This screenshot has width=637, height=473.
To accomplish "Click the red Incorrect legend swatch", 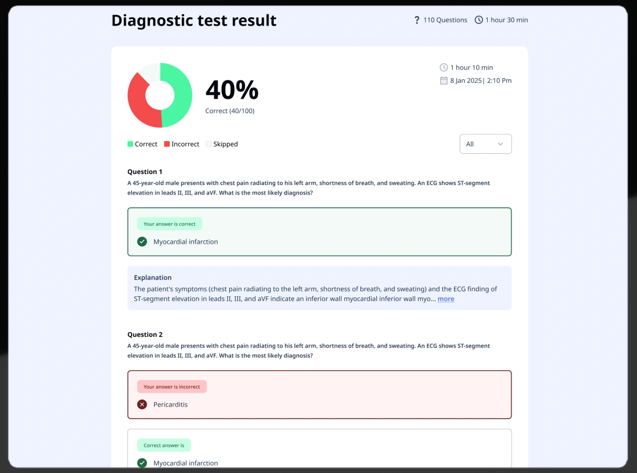I will click(167, 144).
